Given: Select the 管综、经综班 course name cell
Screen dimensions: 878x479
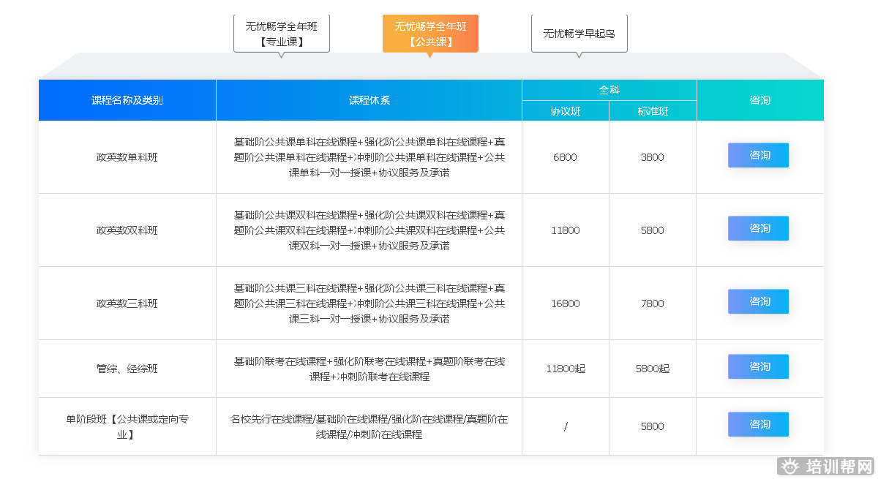Looking at the screenshot, I should 127,369.
